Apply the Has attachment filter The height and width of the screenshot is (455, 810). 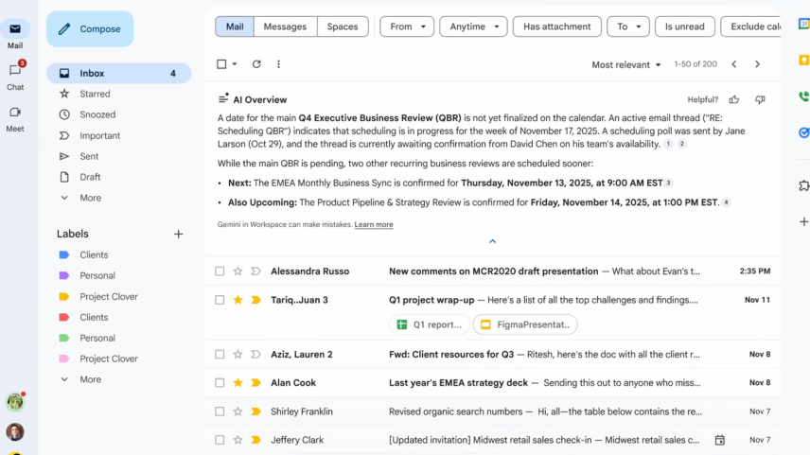point(556,26)
